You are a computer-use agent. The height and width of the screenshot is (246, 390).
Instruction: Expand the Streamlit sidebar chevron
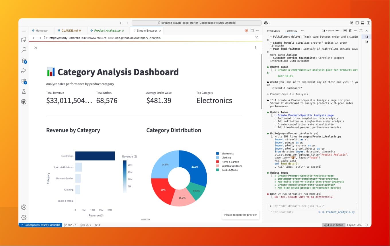pos(36,48)
